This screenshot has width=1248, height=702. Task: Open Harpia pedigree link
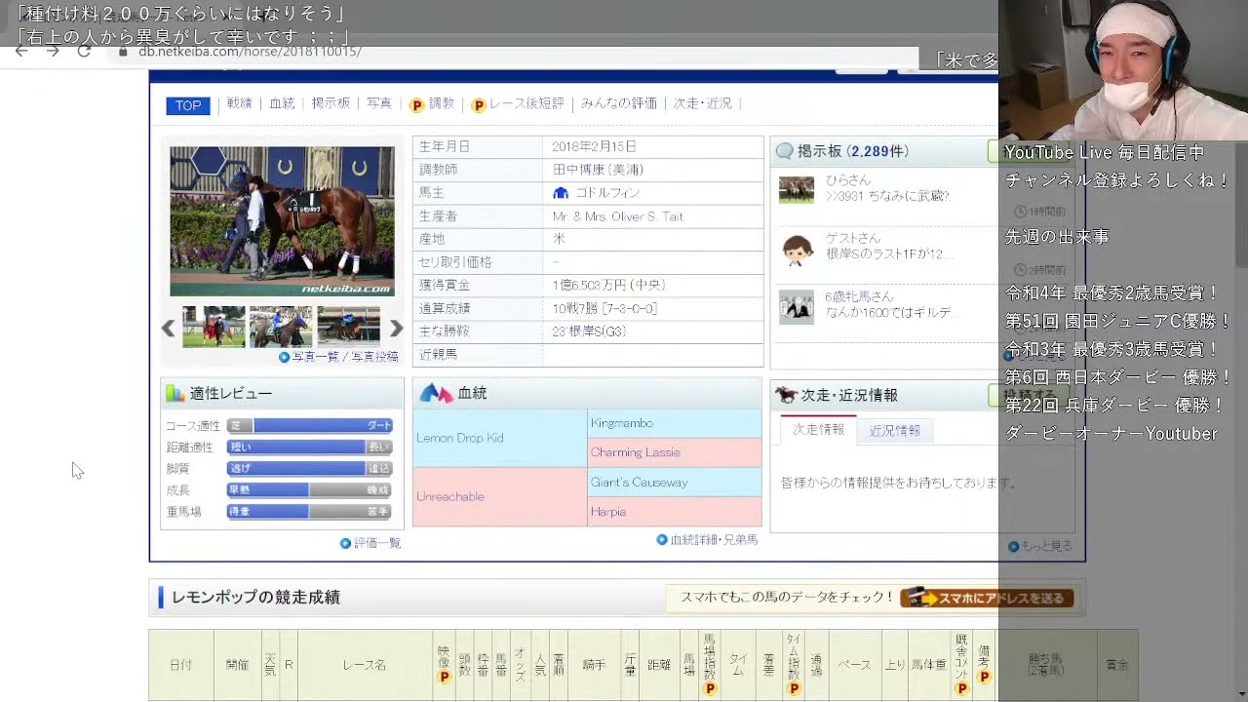(x=608, y=511)
